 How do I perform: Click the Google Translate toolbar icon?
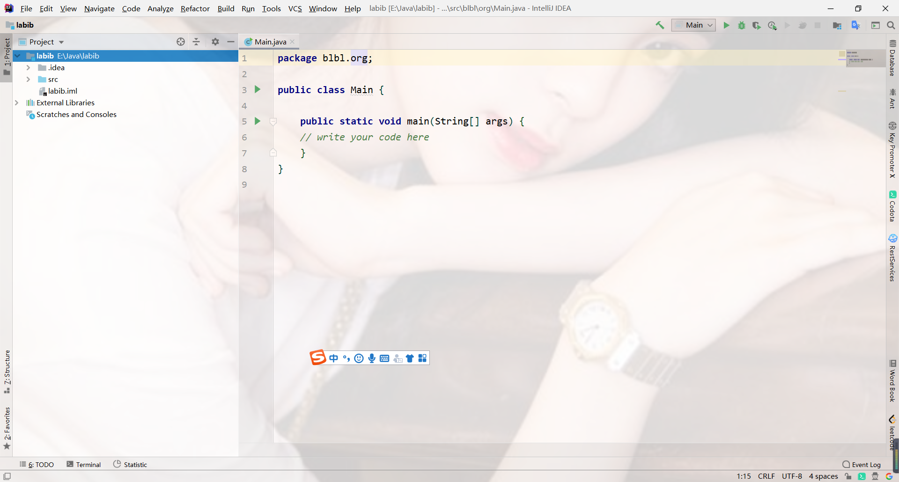(856, 25)
